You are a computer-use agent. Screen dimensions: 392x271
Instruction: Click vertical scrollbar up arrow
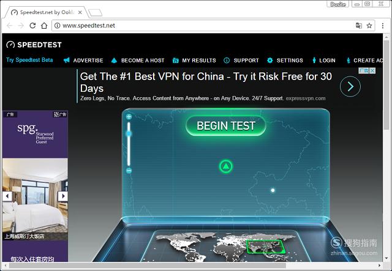coord(386,37)
